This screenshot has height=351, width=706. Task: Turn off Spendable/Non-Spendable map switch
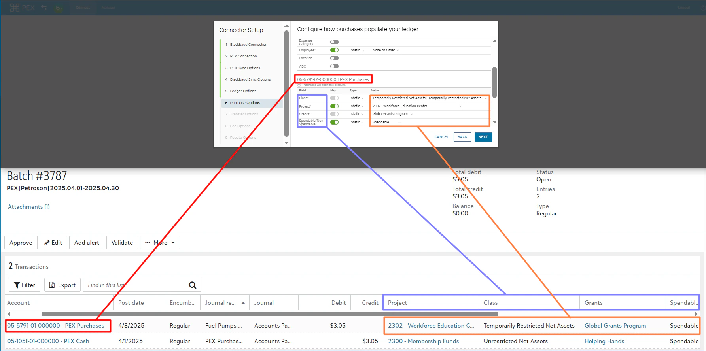[334, 122]
